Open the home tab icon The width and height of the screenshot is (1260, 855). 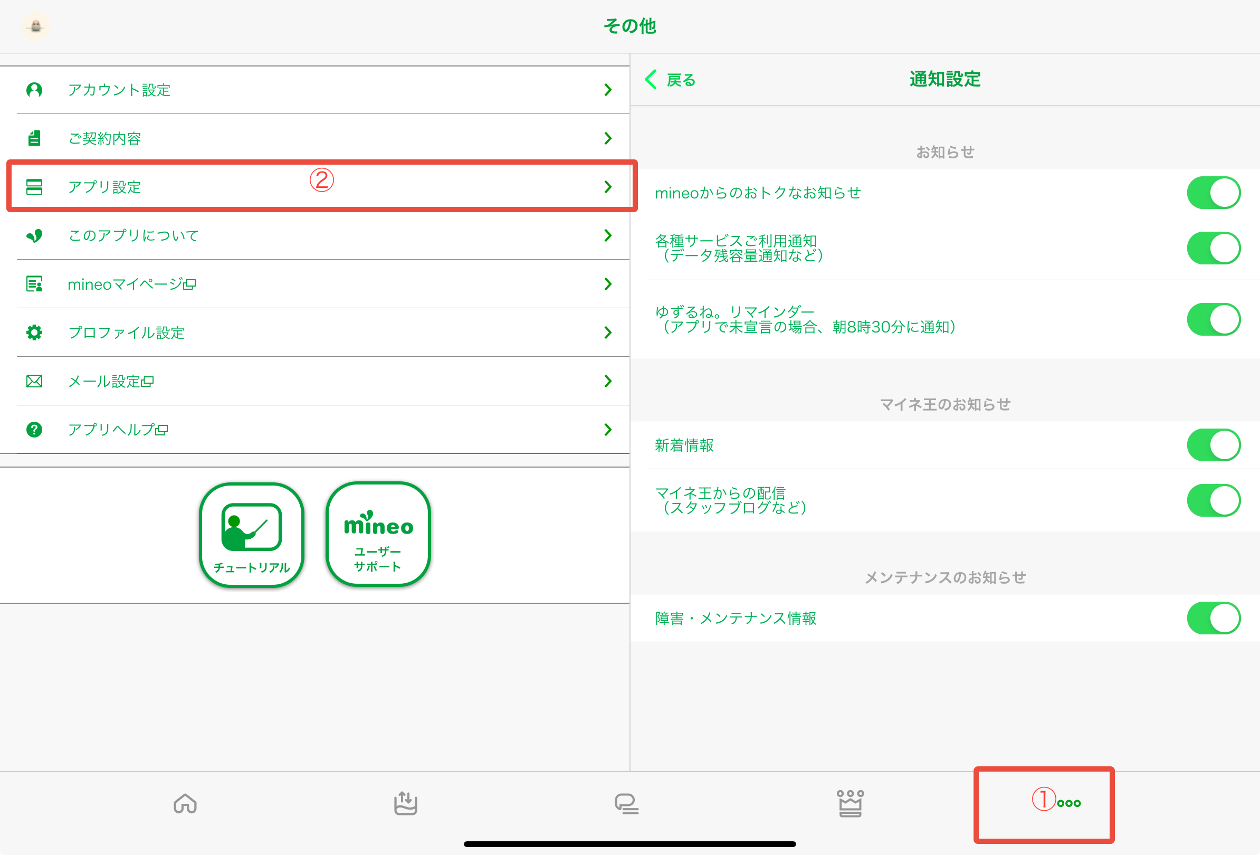(x=185, y=803)
